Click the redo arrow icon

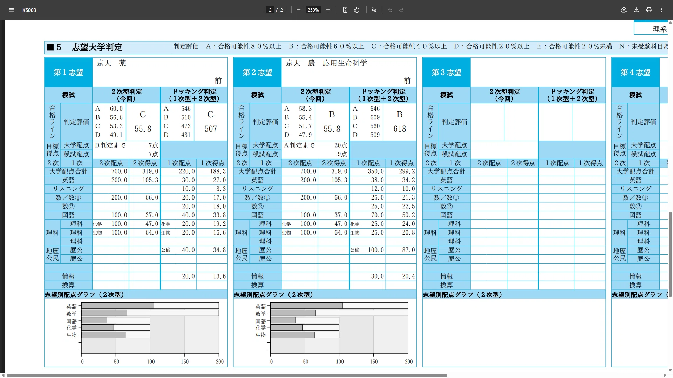click(x=401, y=10)
